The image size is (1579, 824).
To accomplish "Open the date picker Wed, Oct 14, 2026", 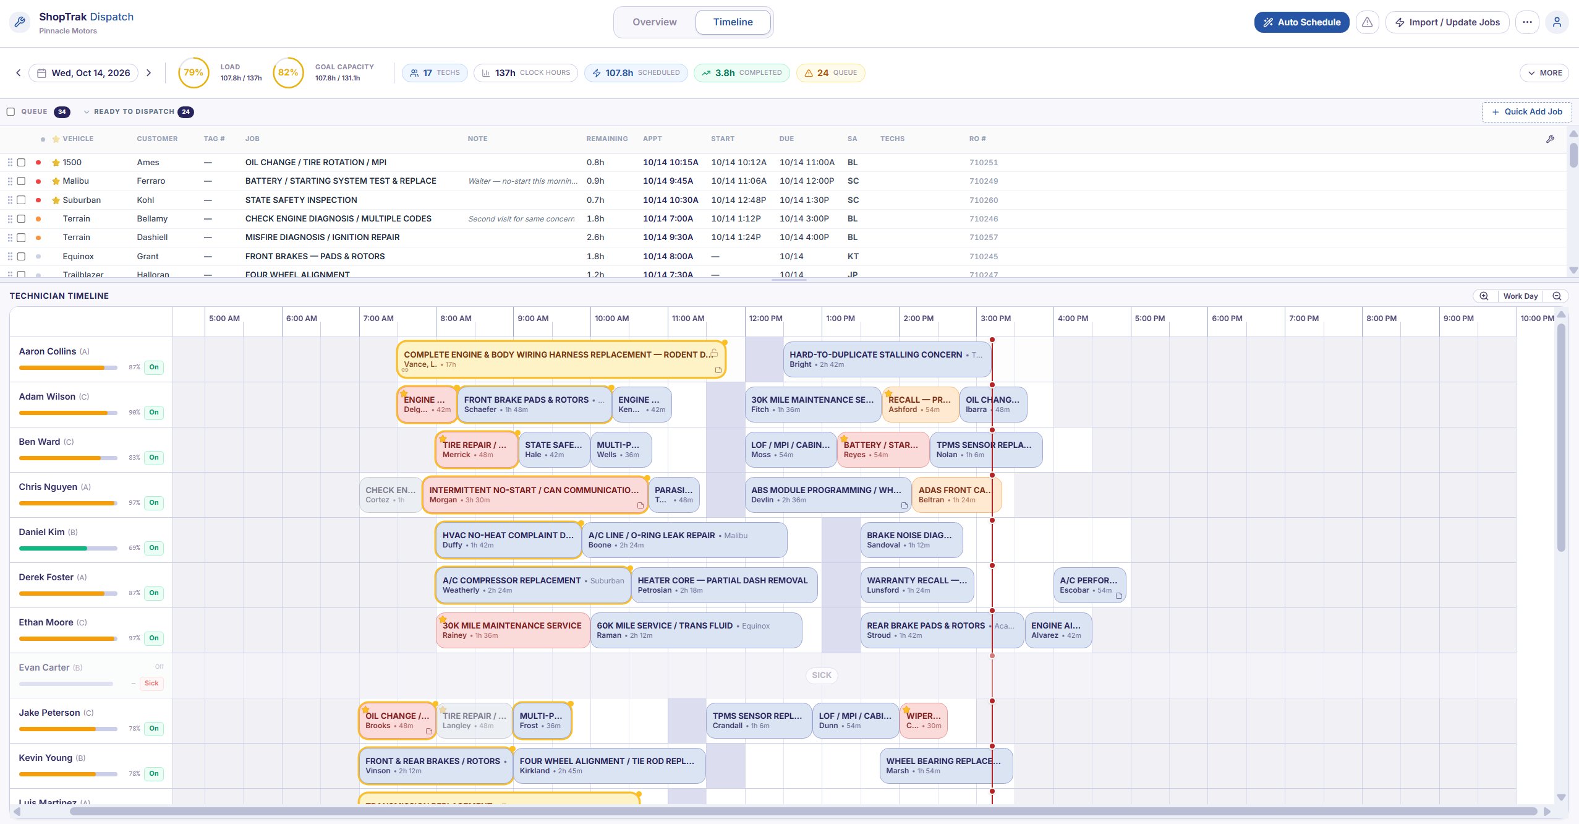I will [83, 73].
